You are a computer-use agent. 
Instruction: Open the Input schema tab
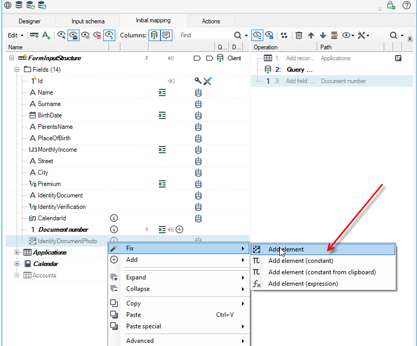[88, 21]
